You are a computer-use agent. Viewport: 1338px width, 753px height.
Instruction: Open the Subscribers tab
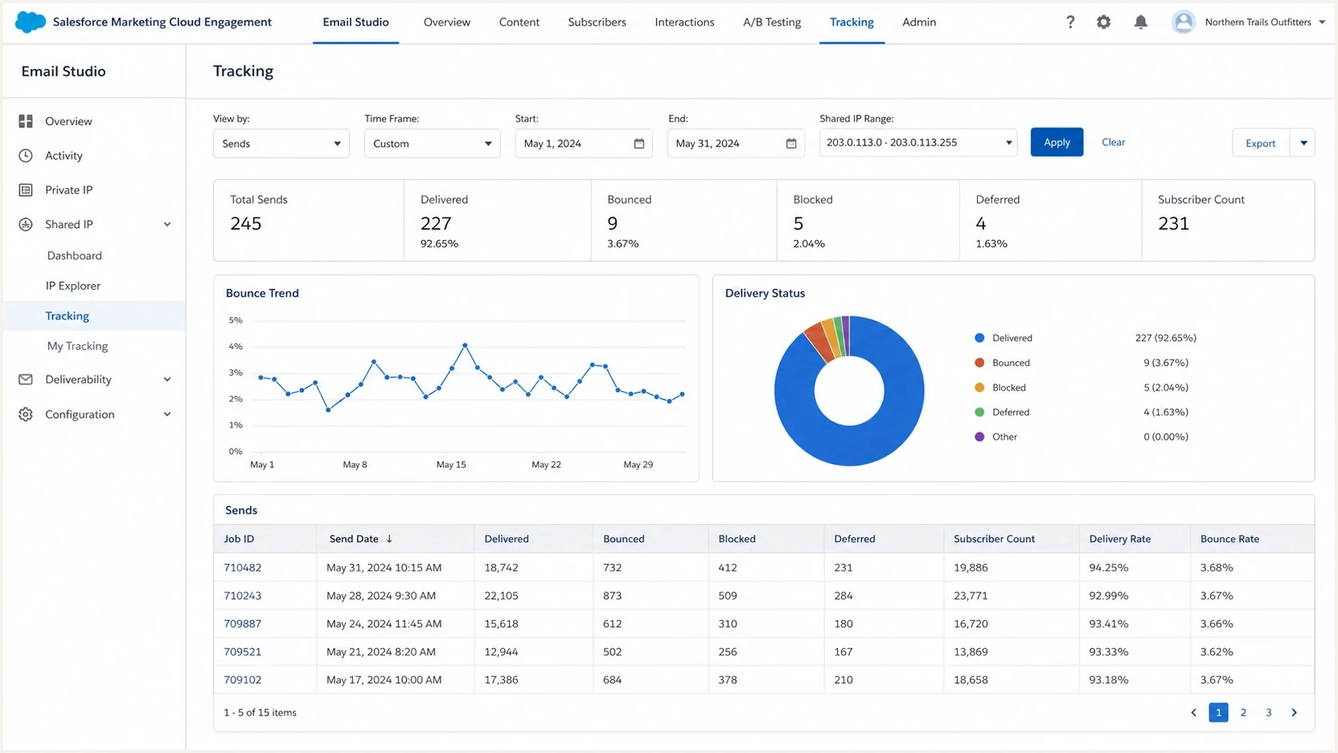tap(597, 22)
